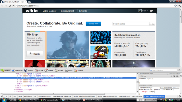Expand the second div grid-6 alpha node
182x102 pixels.
click(x=16, y=86)
